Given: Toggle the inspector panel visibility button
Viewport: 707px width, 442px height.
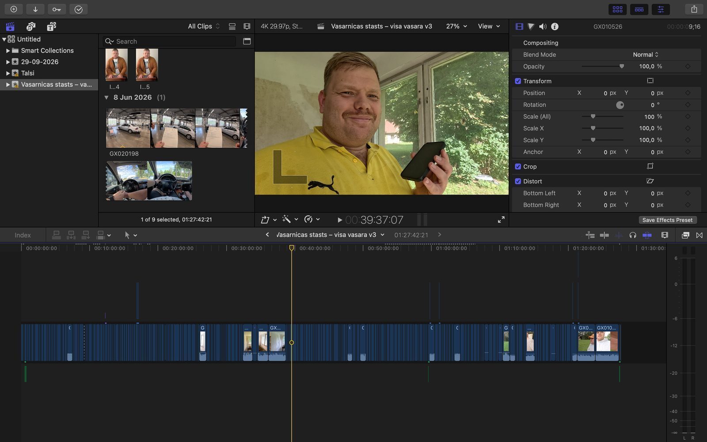Looking at the screenshot, I should click(661, 9).
